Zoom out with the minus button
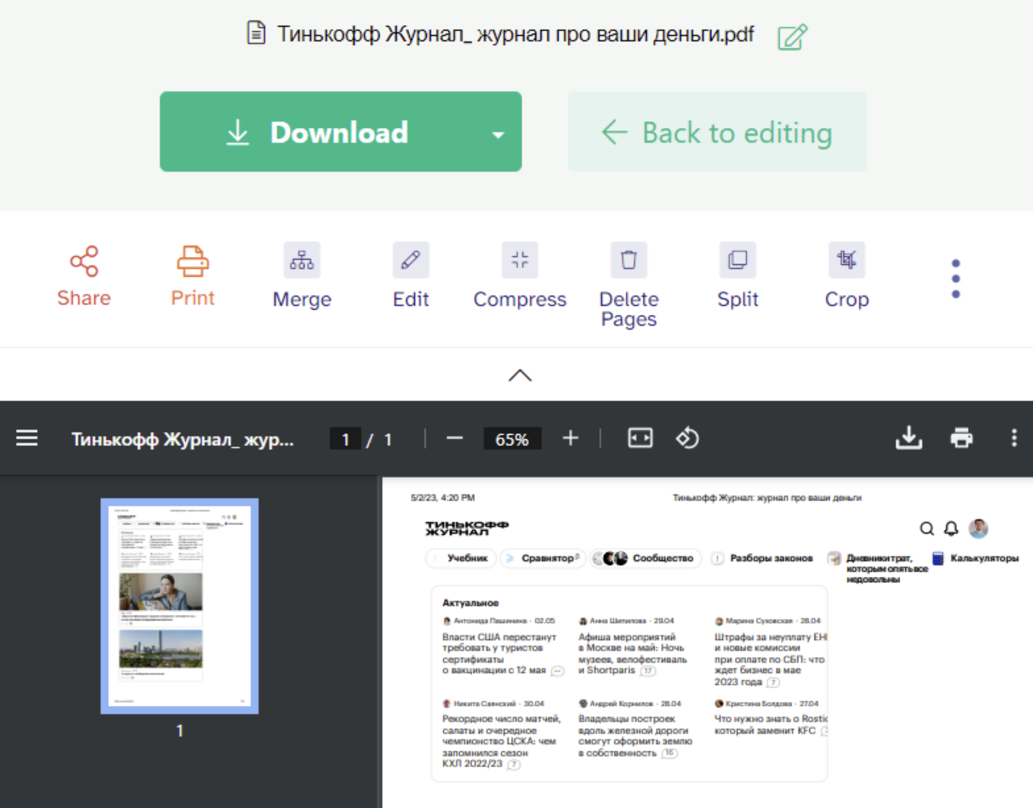 tap(455, 438)
